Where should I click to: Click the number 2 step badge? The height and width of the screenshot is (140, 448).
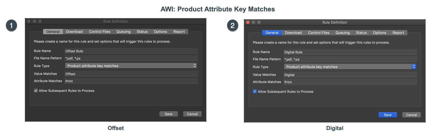(x=232, y=26)
